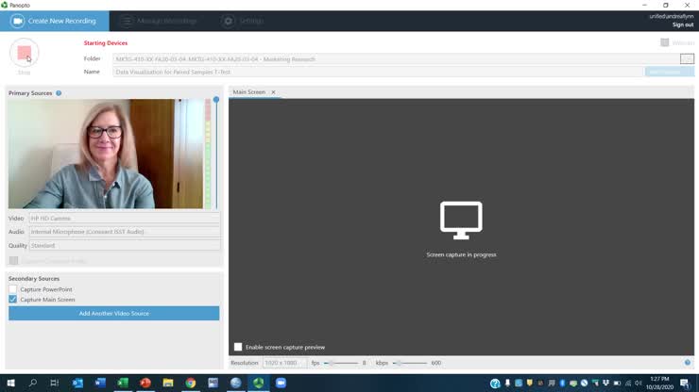Click the Sign out link
Viewport: 699px width, 392px height.
[682, 24]
